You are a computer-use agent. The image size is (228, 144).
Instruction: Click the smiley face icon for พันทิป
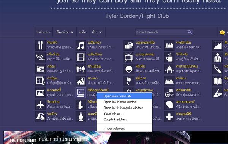[x=129, y=69]
